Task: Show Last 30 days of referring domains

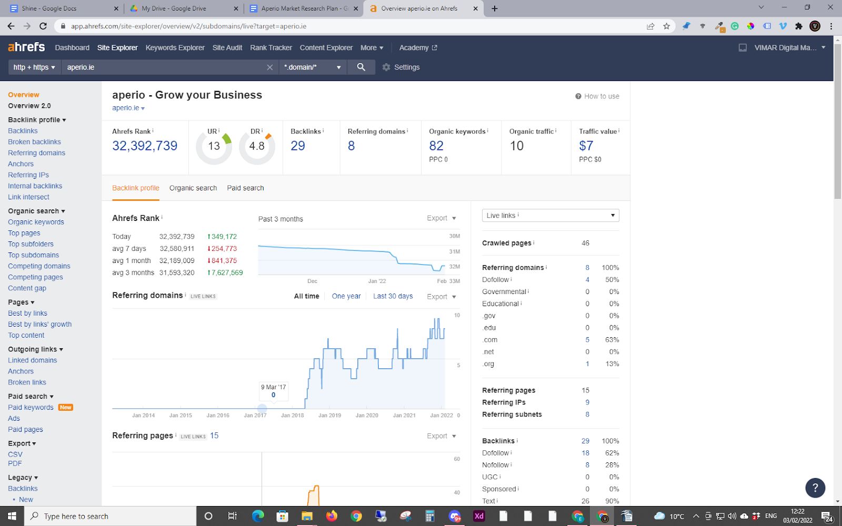Action: pyautogui.click(x=393, y=296)
